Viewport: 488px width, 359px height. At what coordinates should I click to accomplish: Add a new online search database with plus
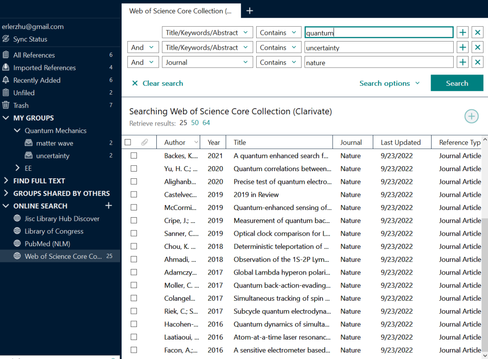[x=108, y=205]
